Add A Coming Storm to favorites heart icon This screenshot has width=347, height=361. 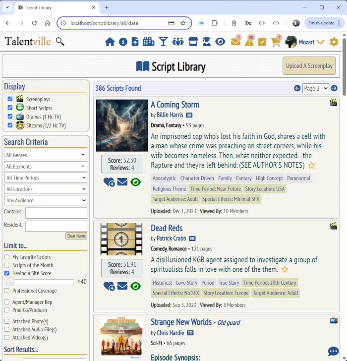coord(109,182)
